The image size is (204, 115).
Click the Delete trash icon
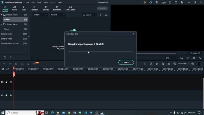16,64
